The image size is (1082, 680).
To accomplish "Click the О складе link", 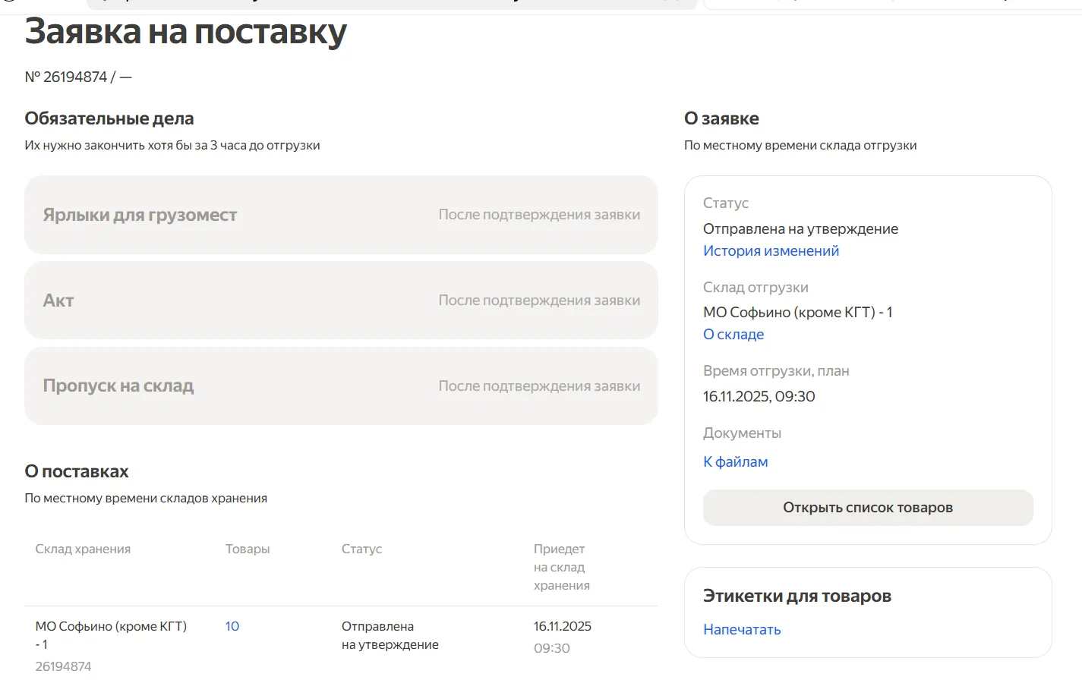I will pyautogui.click(x=733, y=335).
